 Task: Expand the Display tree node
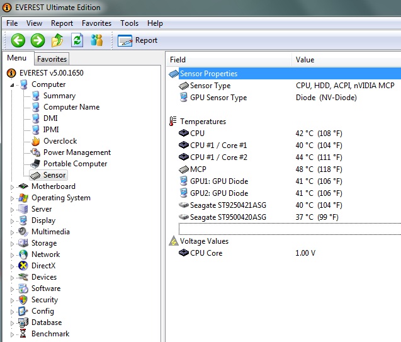pos(12,221)
